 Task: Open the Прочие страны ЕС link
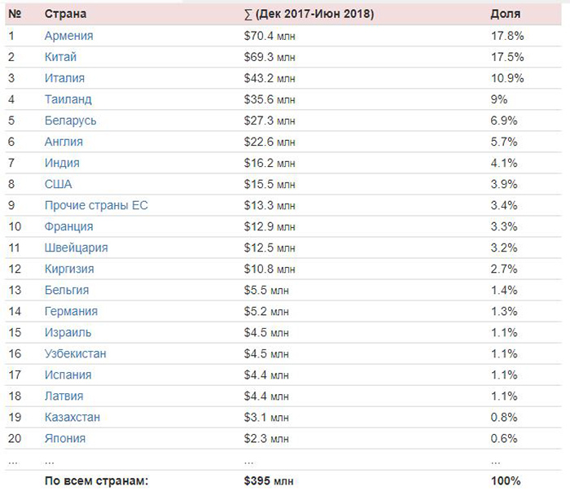click(x=96, y=205)
